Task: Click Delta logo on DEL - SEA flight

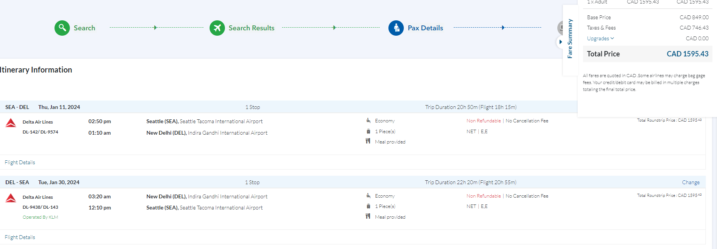Action: (x=11, y=198)
